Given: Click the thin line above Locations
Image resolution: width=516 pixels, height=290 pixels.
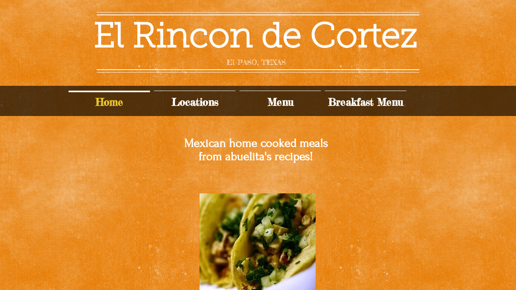Looking at the screenshot, I should (x=195, y=91).
